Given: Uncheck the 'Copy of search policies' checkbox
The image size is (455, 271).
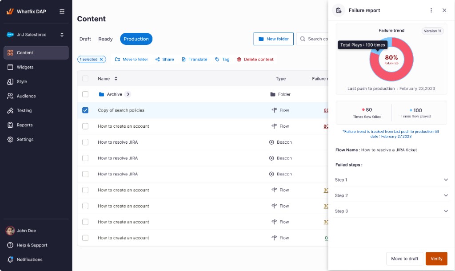Looking at the screenshot, I should pyautogui.click(x=85, y=110).
